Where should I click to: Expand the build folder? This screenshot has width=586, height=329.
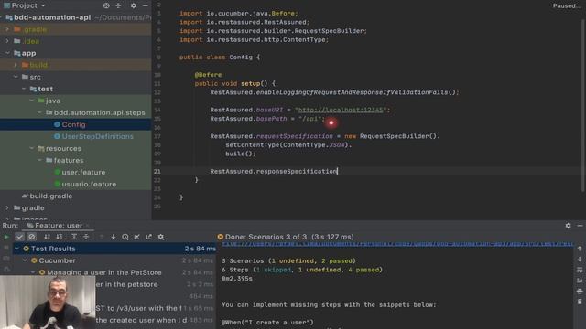point(16,65)
